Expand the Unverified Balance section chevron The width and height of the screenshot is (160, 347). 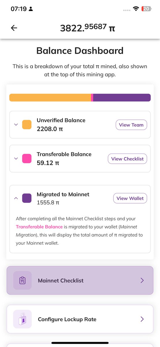point(16,125)
